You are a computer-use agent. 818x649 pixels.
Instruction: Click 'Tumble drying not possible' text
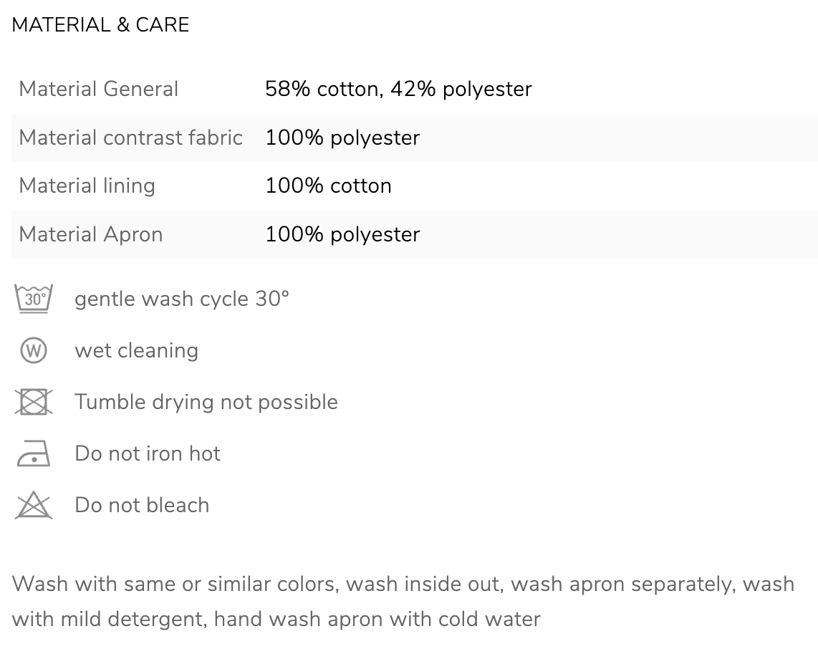(x=206, y=403)
